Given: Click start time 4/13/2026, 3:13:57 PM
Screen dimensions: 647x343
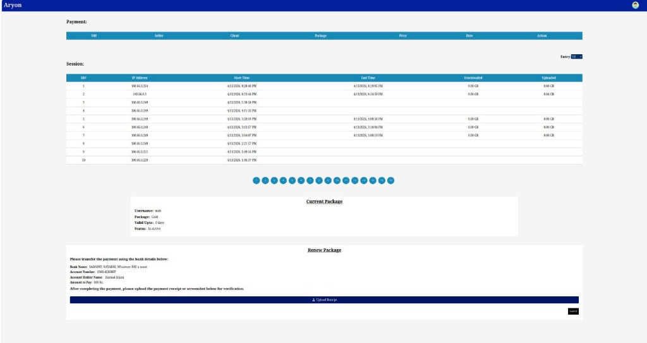Looking at the screenshot, I should [242, 127].
